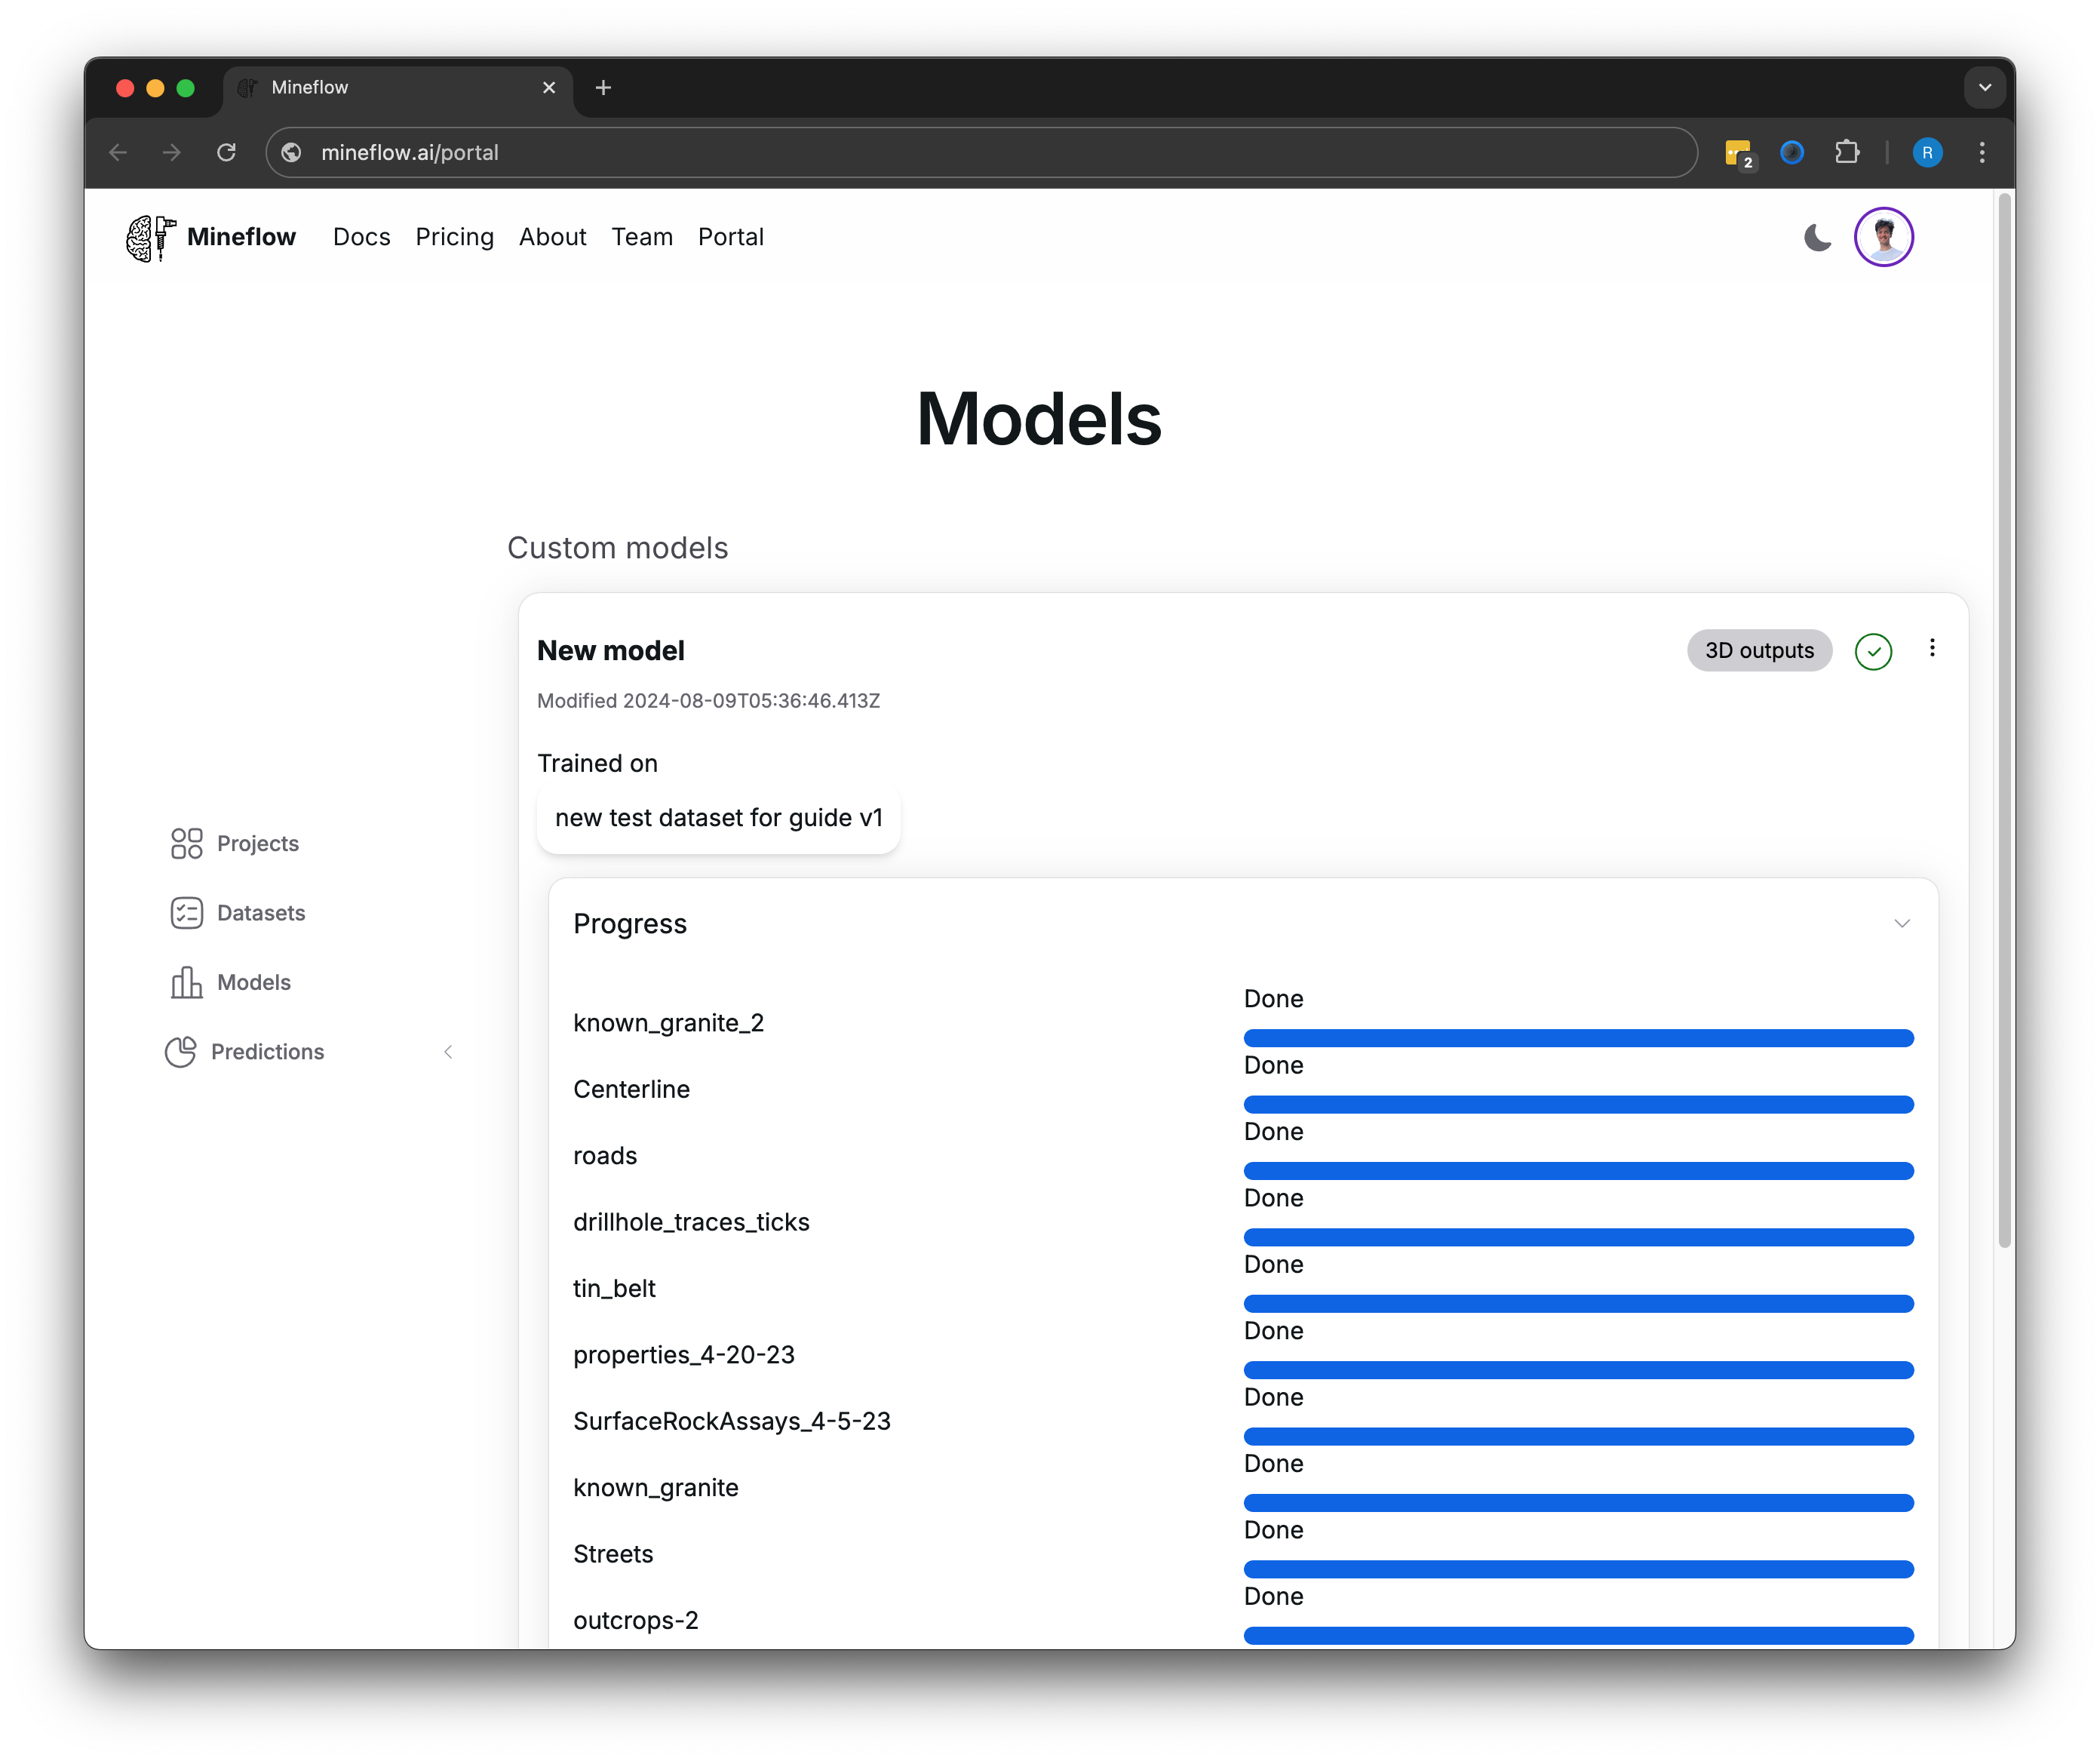Click the green checkmark status icon
Viewport: 2100px width, 1761px height.
pyautogui.click(x=1872, y=651)
